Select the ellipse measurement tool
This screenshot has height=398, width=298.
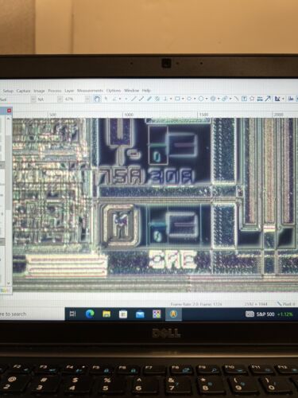[x=189, y=99]
